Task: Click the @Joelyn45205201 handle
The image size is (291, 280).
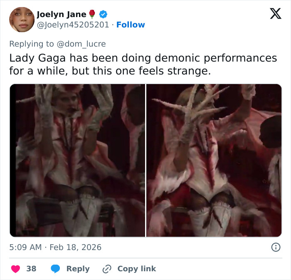Action: coord(74,25)
